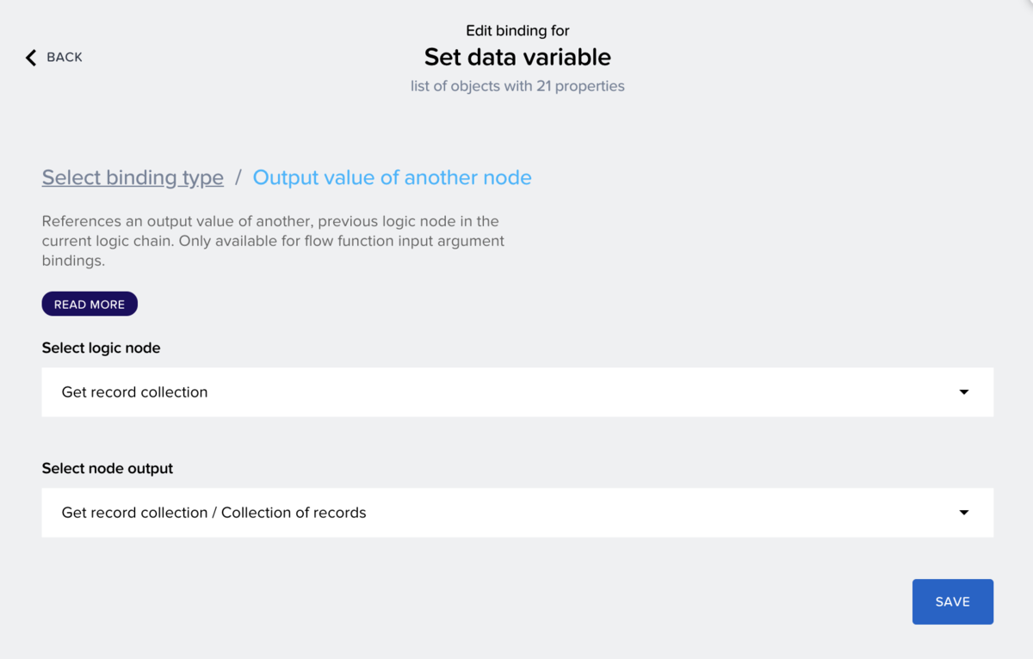
Task: Open the Select node output dropdown field
Action: pyautogui.click(x=516, y=513)
